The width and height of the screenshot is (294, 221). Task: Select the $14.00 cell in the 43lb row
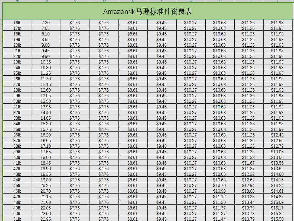(278, 175)
